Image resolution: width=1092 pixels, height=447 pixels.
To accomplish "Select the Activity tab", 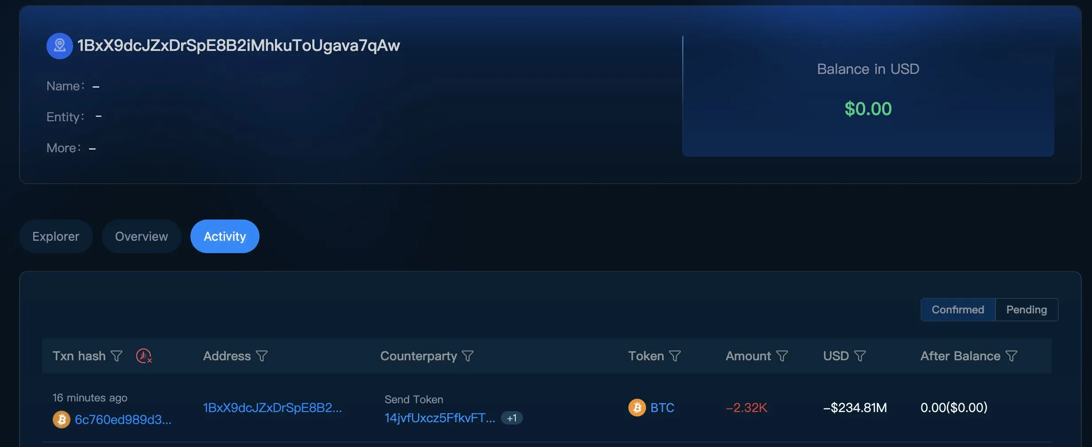I will 225,236.
